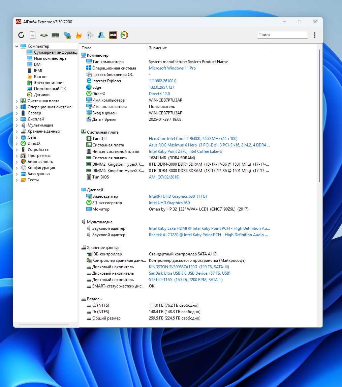Open the OSD panel icon
Image resolution: width=342 pixels, height=387 pixels.
(x=113, y=35)
